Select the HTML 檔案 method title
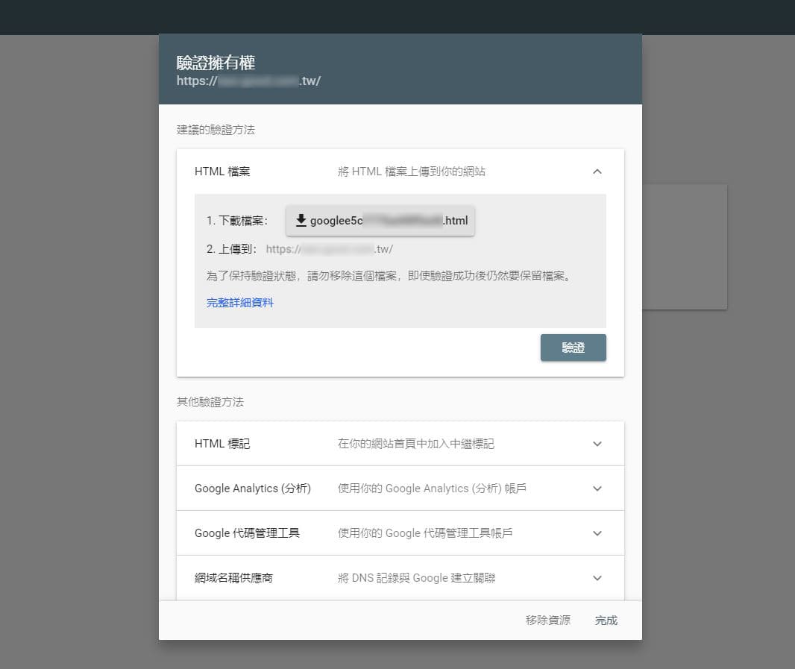 [x=222, y=172]
